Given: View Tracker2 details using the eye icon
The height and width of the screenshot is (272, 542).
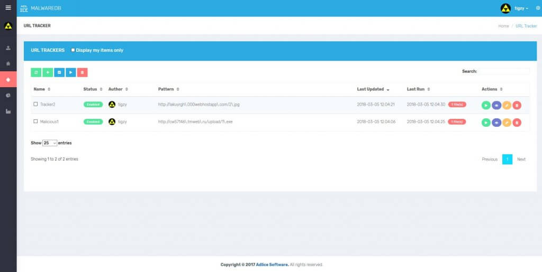Looking at the screenshot, I should click(496, 105).
